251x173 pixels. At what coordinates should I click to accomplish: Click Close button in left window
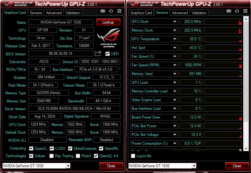point(111,166)
